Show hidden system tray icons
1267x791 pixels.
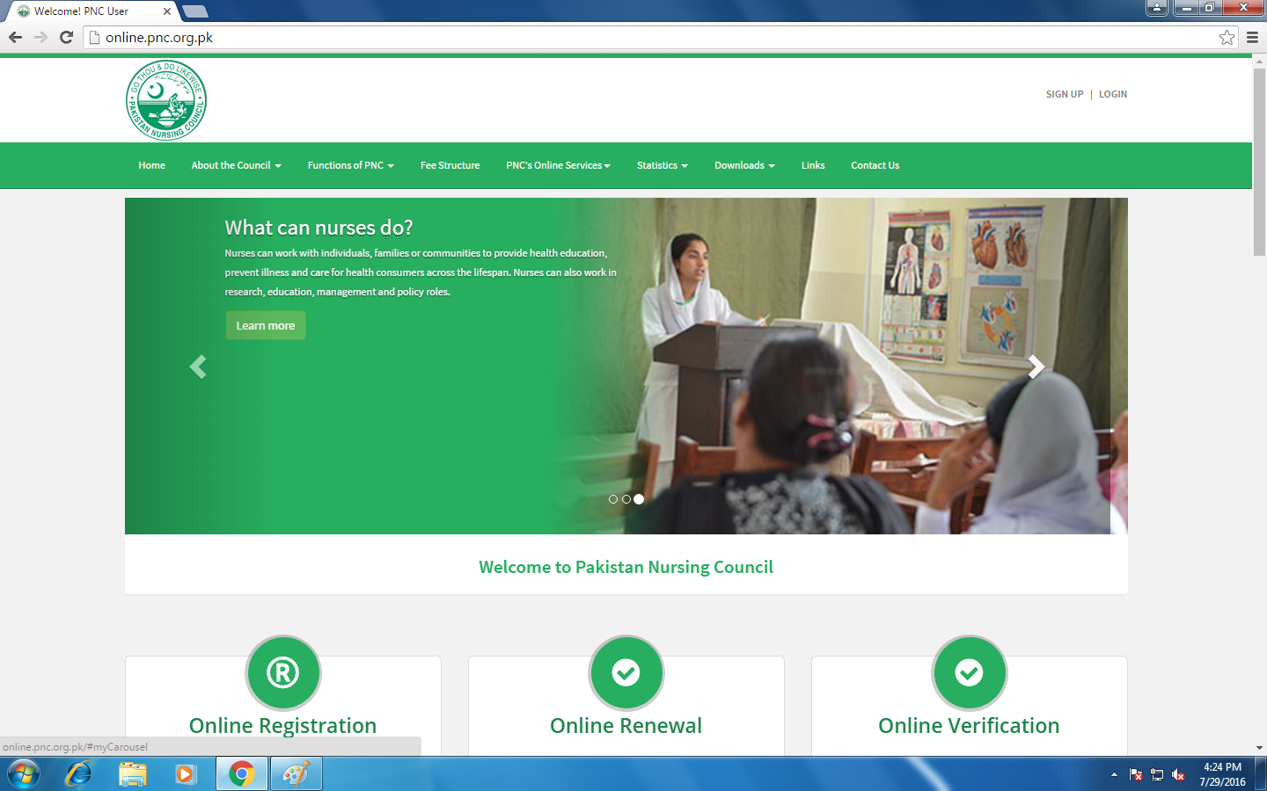pyautogui.click(x=1114, y=774)
